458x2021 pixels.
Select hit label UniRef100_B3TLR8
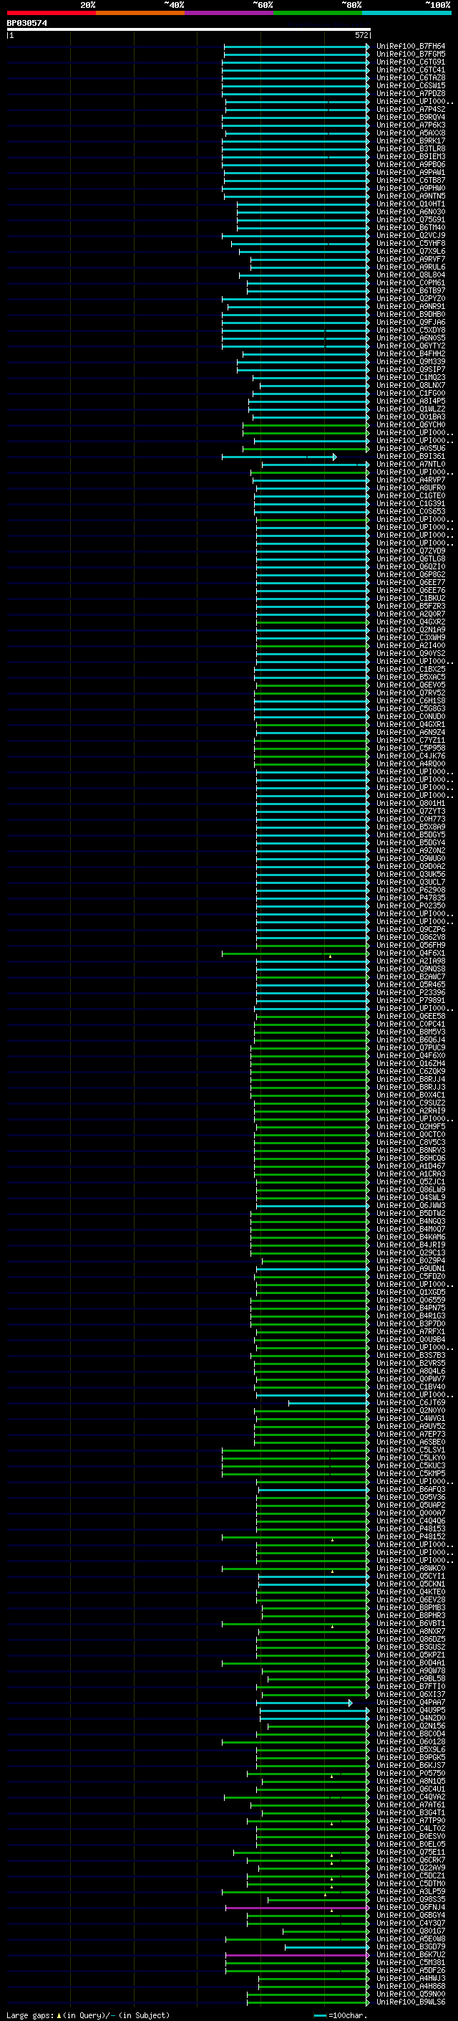tap(410, 149)
